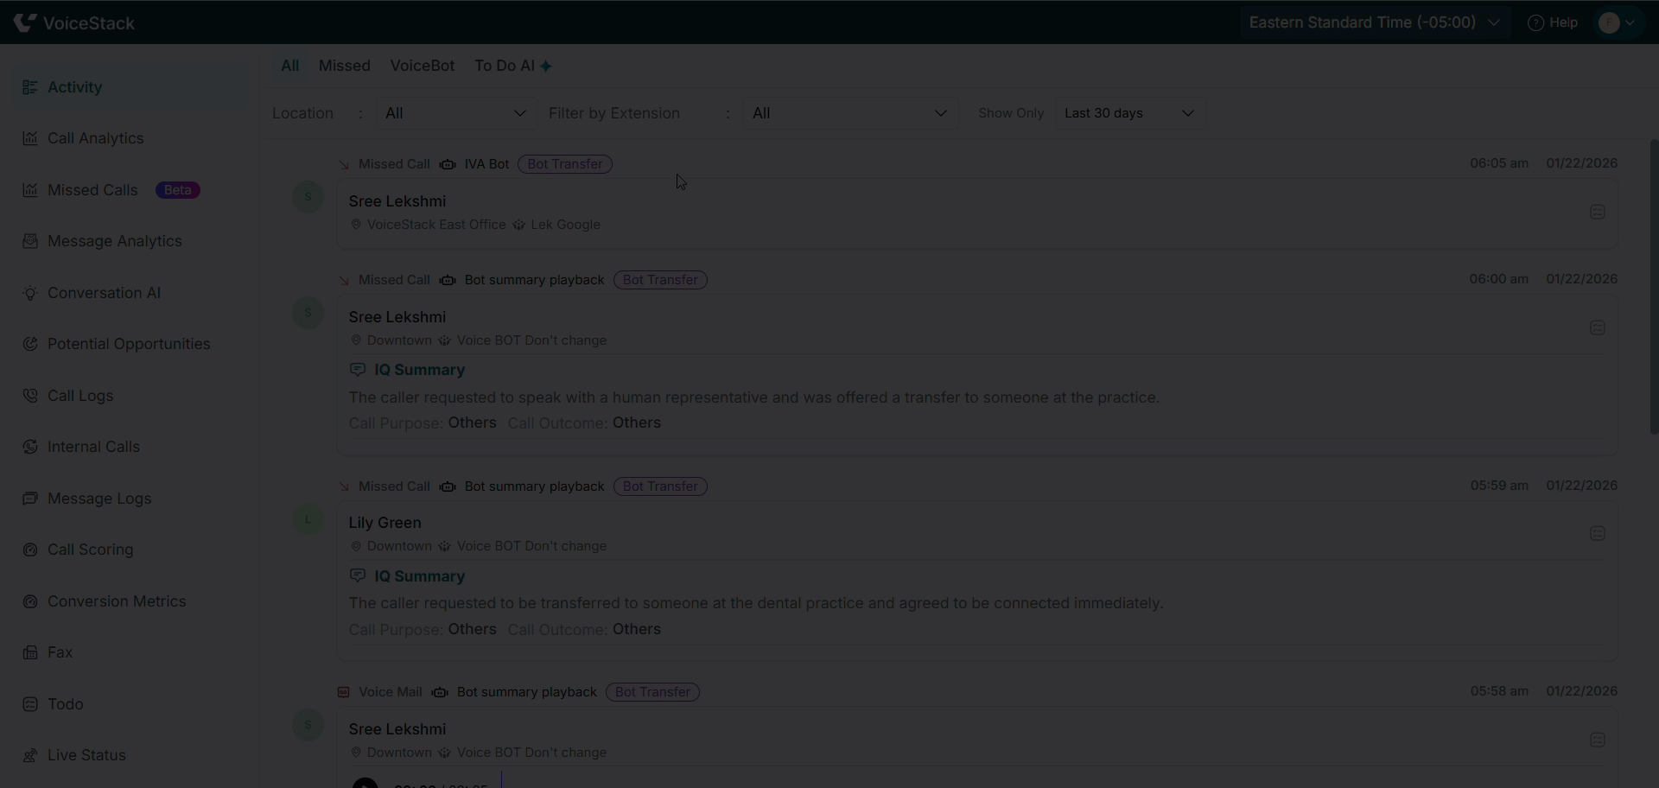Viewport: 1659px width, 788px height.
Task: Click the todo icon on Lily Green call
Action: tap(1598, 533)
